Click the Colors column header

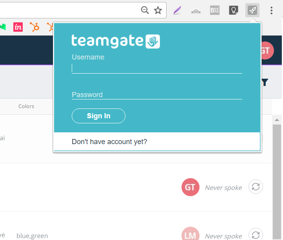click(26, 106)
